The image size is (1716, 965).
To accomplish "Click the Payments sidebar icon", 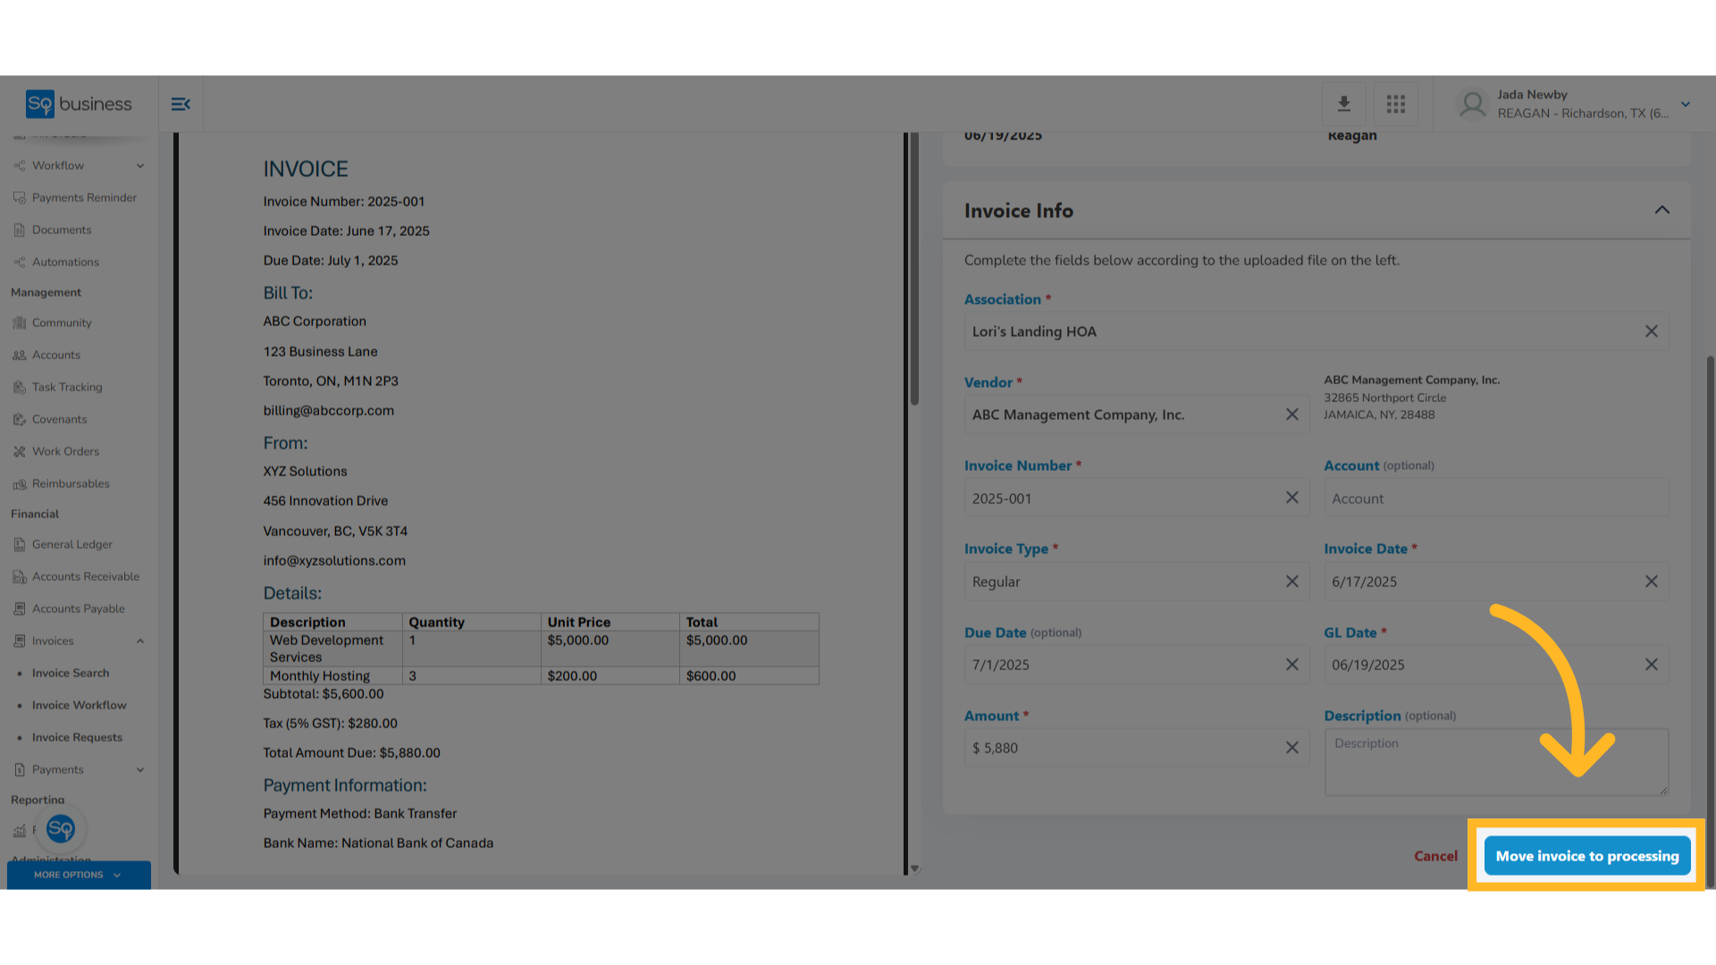I will (x=20, y=769).
